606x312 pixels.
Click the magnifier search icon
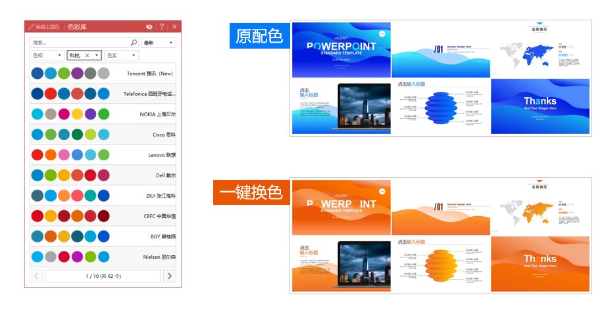click(x=134, y=43)
